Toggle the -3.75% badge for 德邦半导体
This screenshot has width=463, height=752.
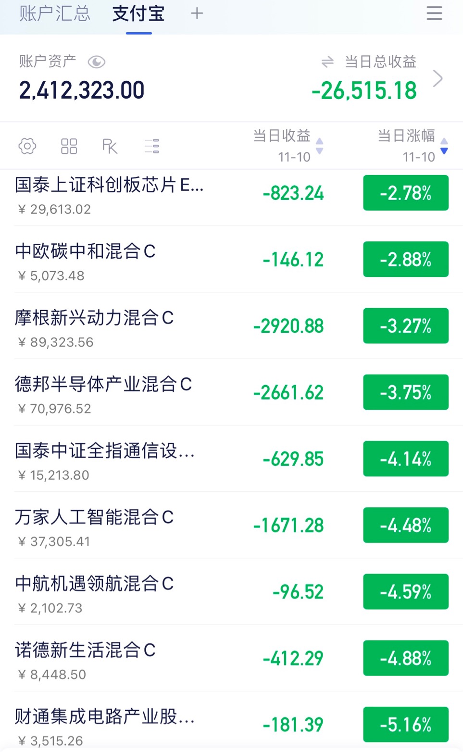pos(406,392)
